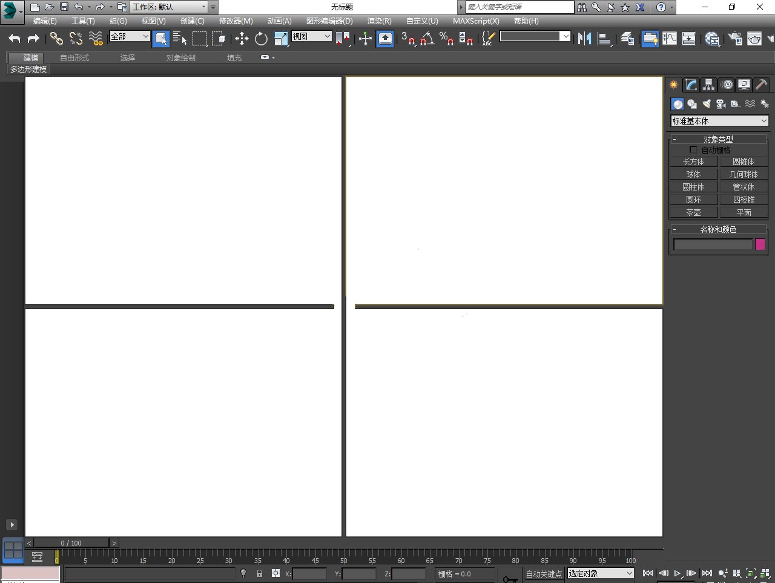Open the Utilities hammer panel tab
The height and width of the screenshot is (583, 775).
click(762, 85)
